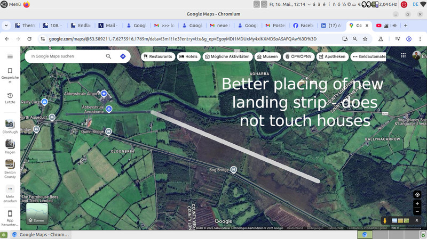Select the Abbeyshrule Aerodrome map marker
This screenshot has width=427, height=239.
click(109, 109)
